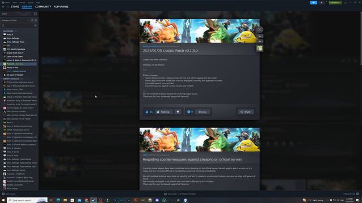Viewport: 362px width, 203px height.
Task: Click Add a Game at bottom left
Action: pos(9,194)
